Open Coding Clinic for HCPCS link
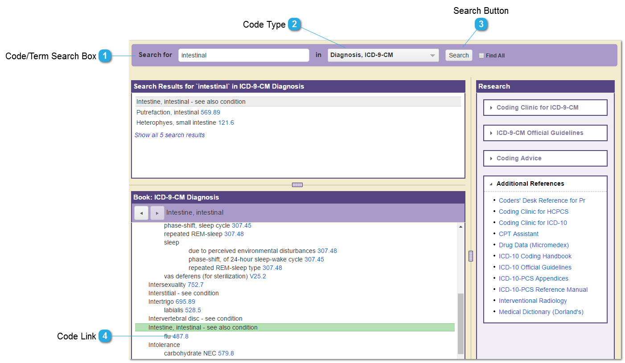 [x=534, y=212]
